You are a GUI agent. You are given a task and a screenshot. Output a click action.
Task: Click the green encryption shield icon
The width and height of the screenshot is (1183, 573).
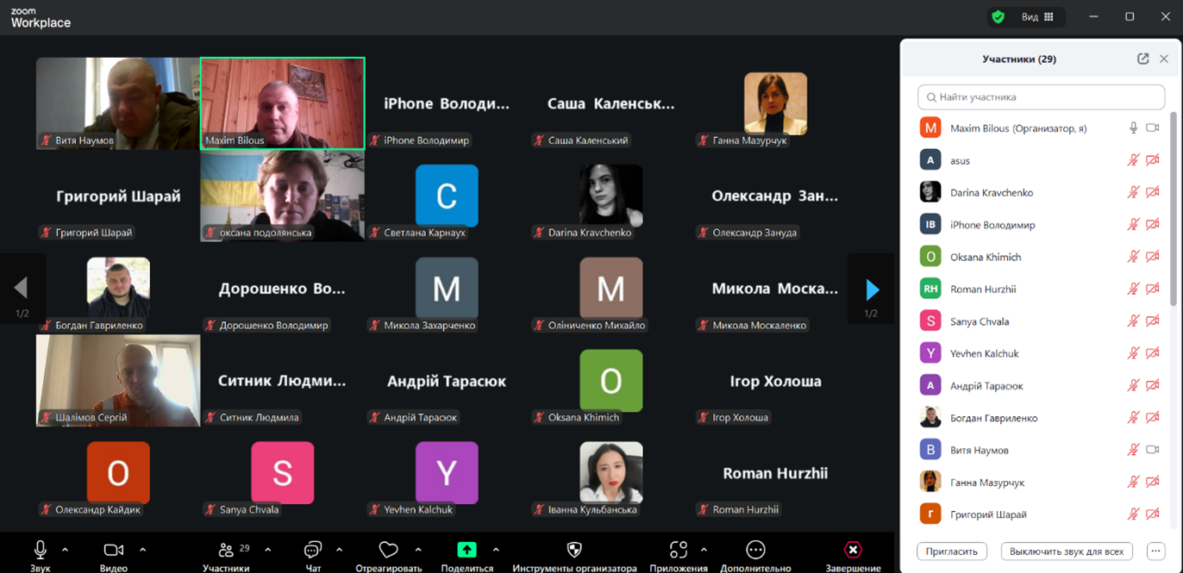tap(998, 16)
